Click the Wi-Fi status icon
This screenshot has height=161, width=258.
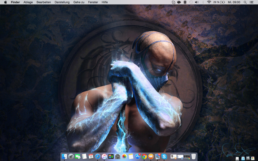(209, 2)
